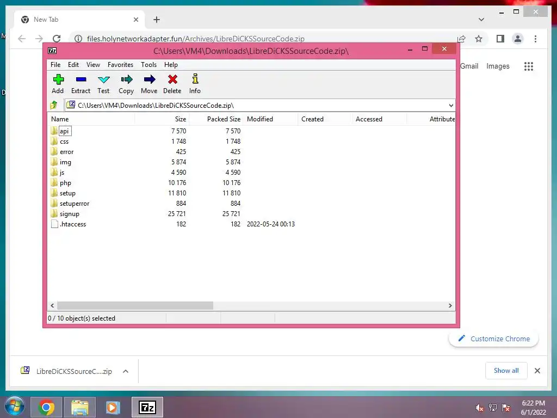The height and width of the screenshot is (418, 557).
Task: Sort by Created column header
Action: [325, 119]
